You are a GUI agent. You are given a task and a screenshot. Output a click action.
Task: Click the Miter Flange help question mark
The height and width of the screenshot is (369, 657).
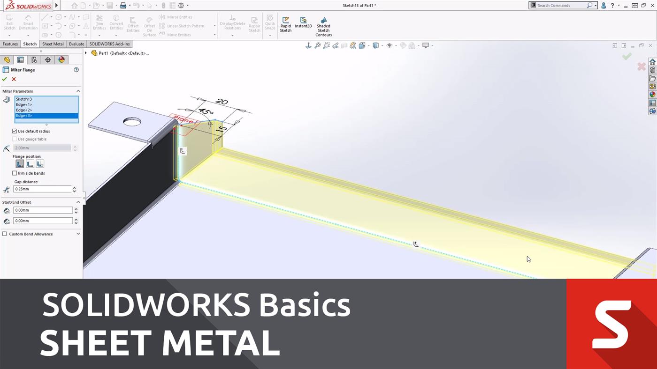[x=76, y=70]
